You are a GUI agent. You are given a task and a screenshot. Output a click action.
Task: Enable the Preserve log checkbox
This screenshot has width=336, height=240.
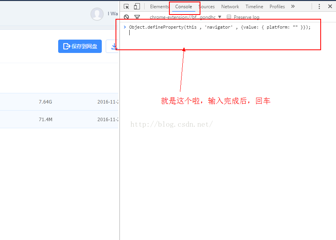pyautogui.click(x=229, y=17)
